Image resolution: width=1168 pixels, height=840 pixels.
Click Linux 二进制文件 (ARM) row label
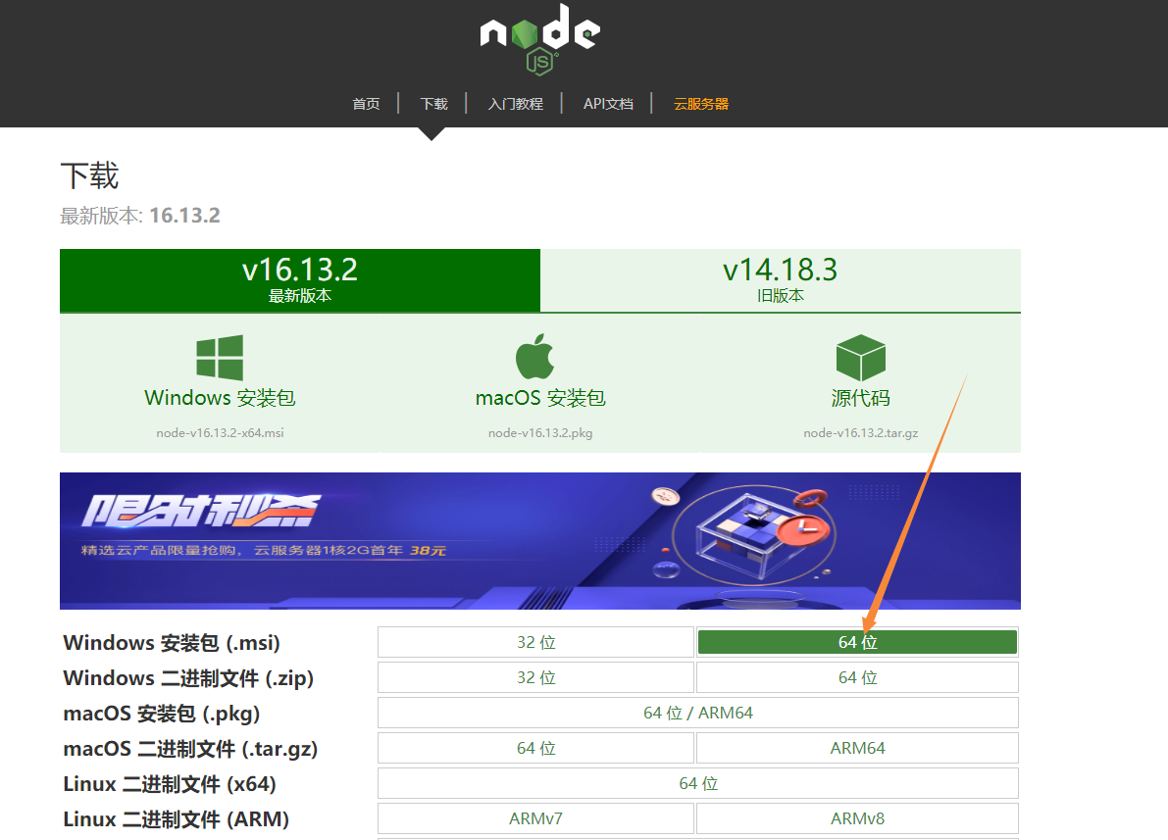pos(176,819)
